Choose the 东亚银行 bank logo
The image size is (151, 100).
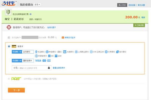tap(40, 52)
